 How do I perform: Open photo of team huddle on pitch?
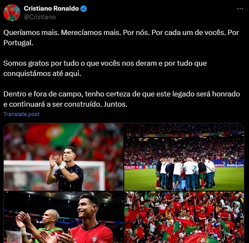184,157
